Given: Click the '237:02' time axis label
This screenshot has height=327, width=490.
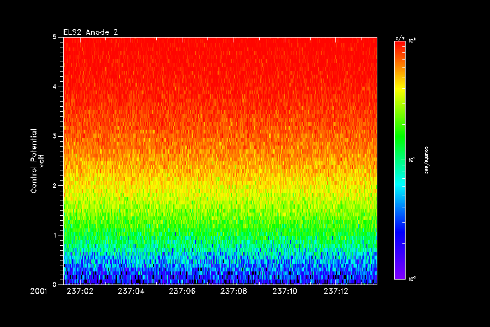Looking at the screenshot, I should 80,292.
